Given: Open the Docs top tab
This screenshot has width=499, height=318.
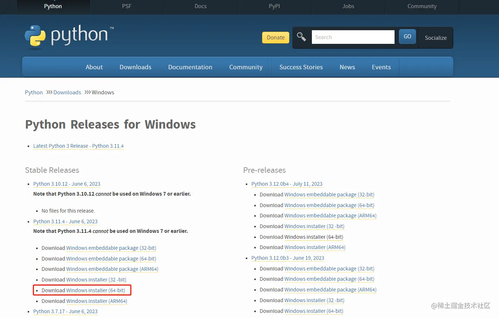Looking at the screenshot, I should coord(200,6).
